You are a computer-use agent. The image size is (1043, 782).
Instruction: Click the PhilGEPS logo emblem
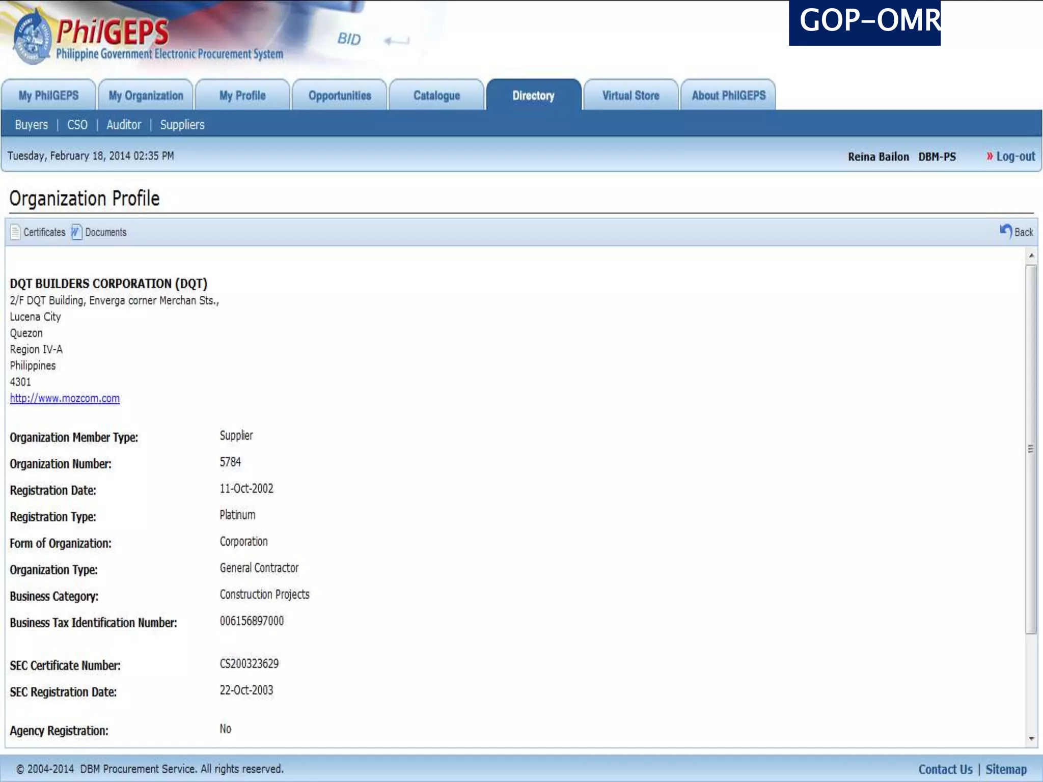[x=32, y=40]
